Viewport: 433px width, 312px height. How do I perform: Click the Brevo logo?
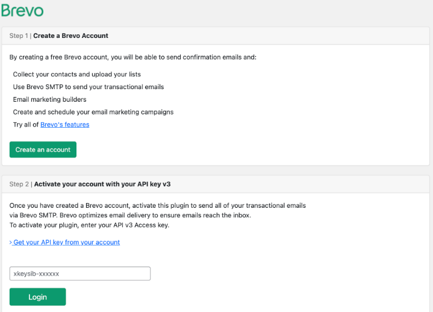[22, 10]
